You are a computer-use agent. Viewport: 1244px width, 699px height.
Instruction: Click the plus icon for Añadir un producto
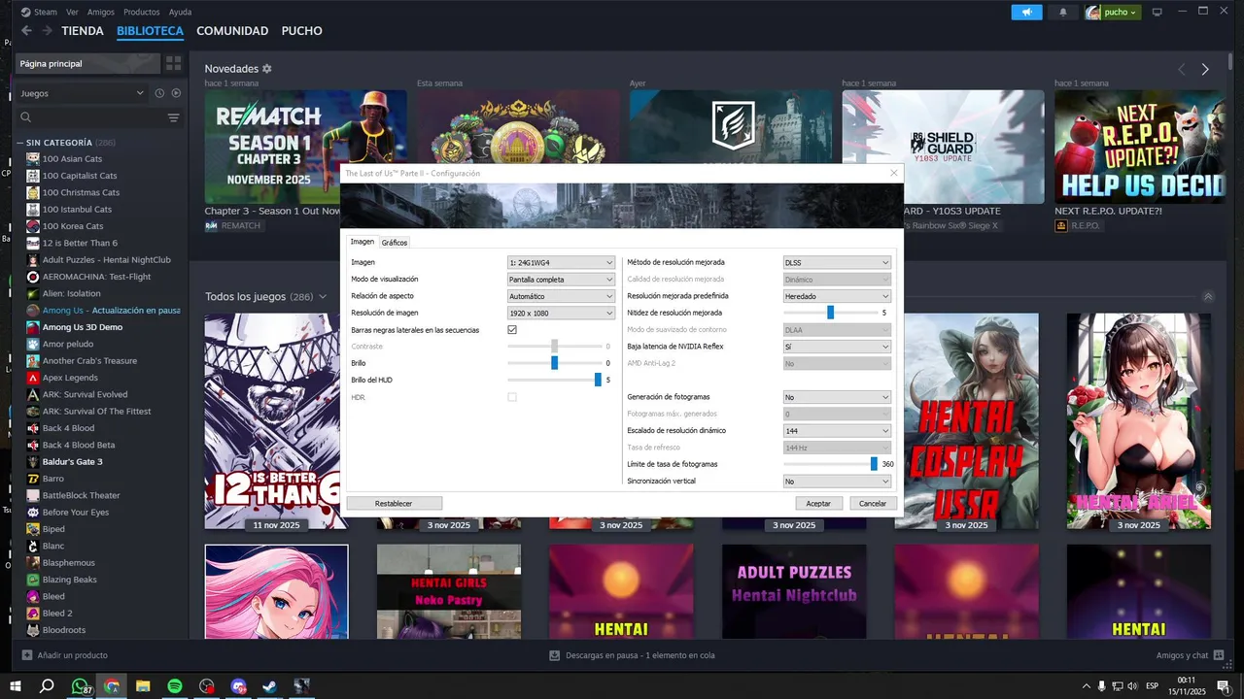click(27, 655)
